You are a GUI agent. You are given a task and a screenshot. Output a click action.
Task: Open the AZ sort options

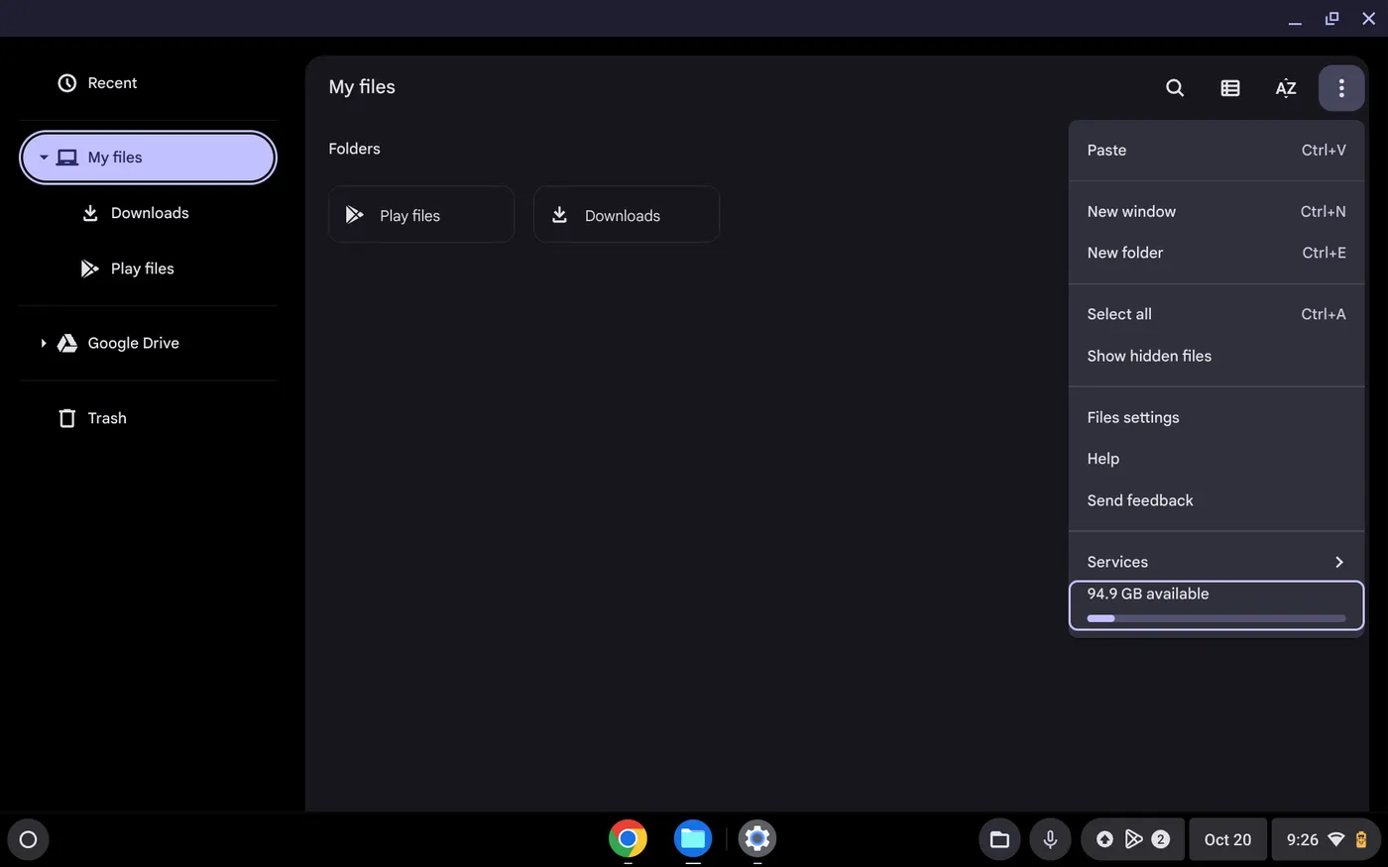pyautogui.click(x=1286, y=88)
